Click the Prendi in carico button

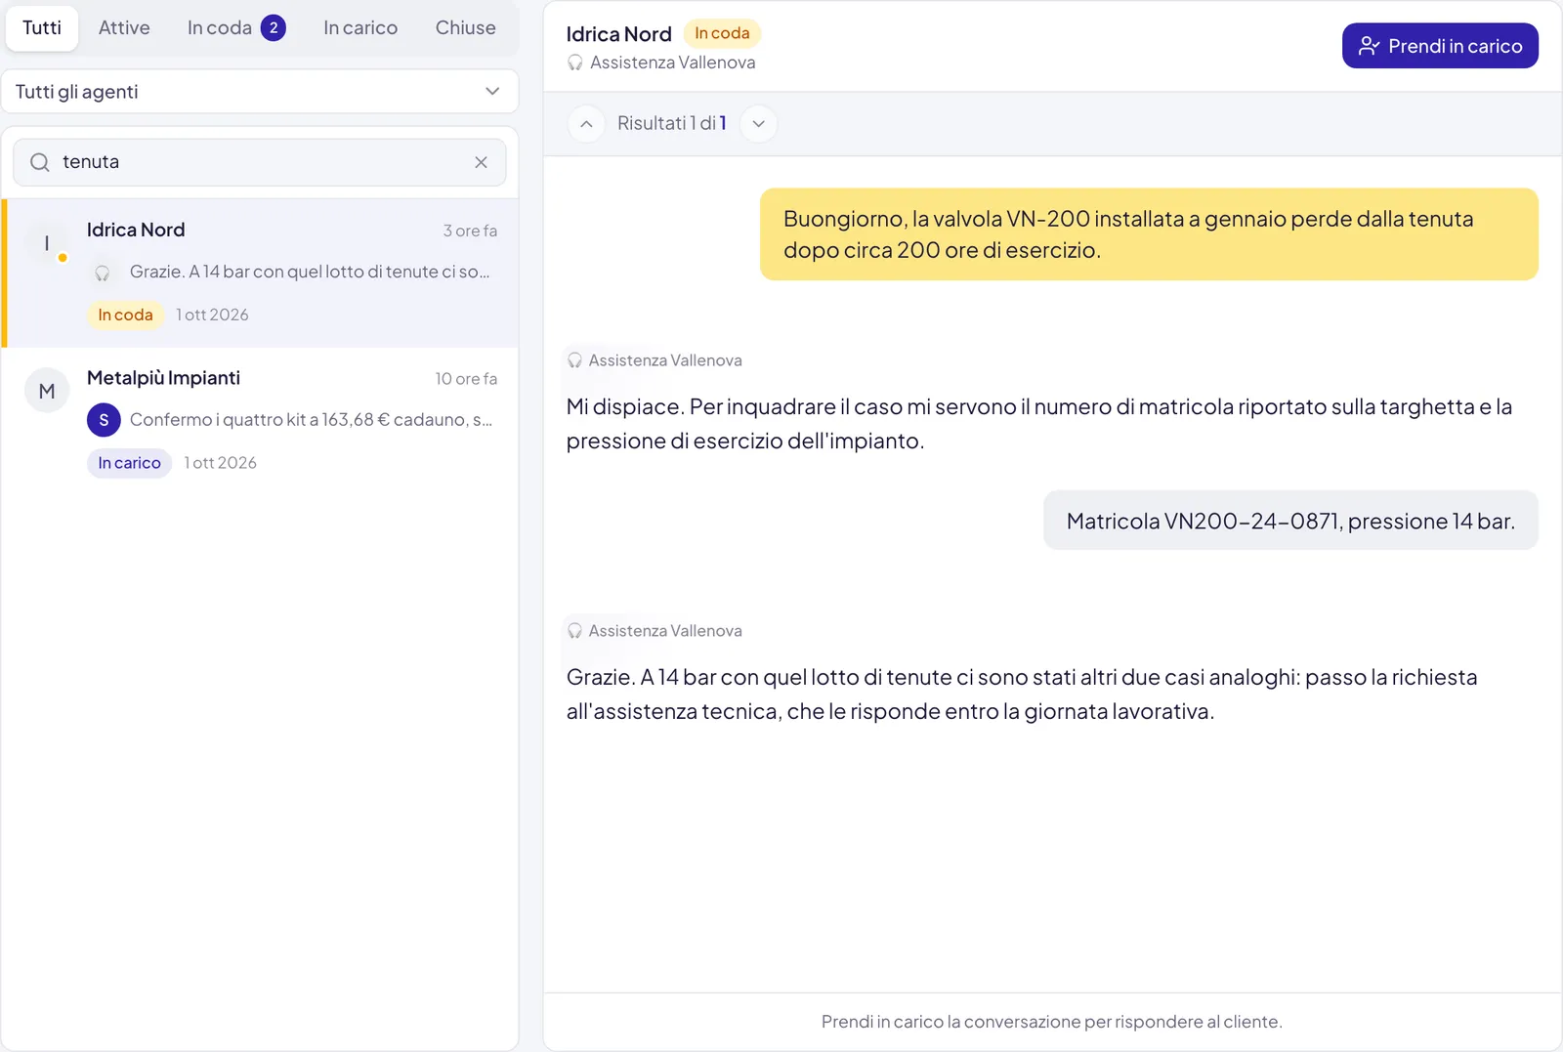click(x=1440, y=46)
